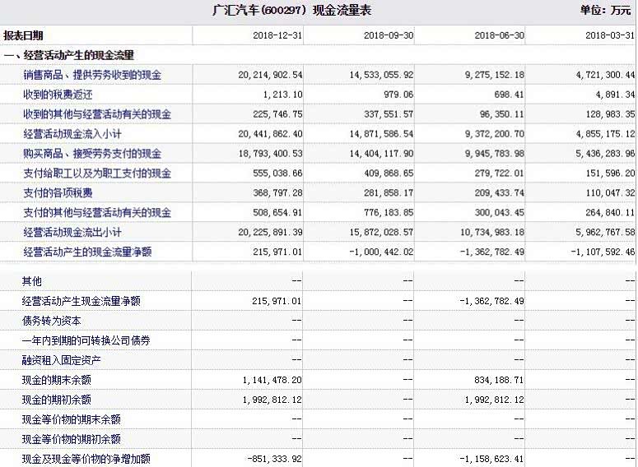638x467 pixels.
Task: Click the 销售商品、提供劳务收到的现金 row label
Action: pos(92,75)
